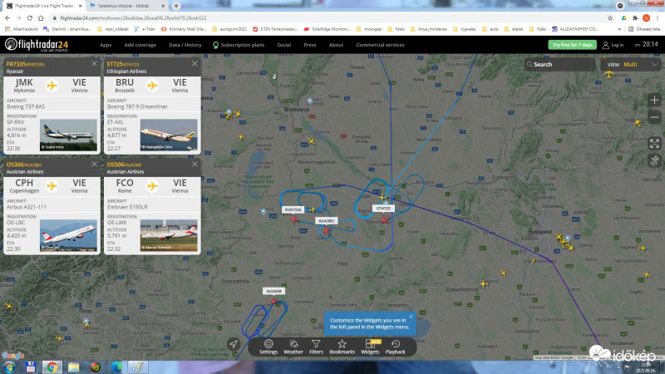Open the Data / History menu
Screen dimensions: 665x374
(185, 45)
